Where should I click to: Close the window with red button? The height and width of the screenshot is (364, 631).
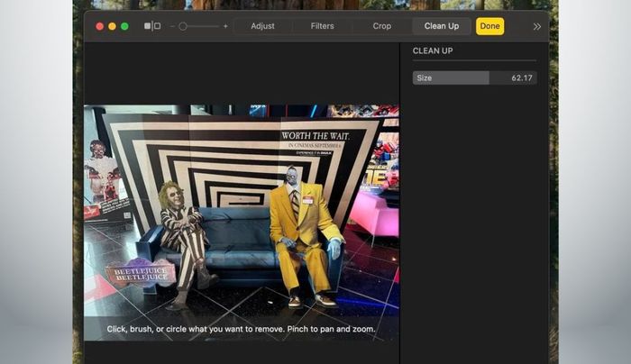click(x=99, y=26)
